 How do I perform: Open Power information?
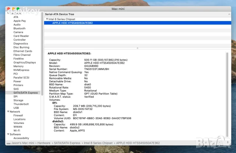[17, 81]
